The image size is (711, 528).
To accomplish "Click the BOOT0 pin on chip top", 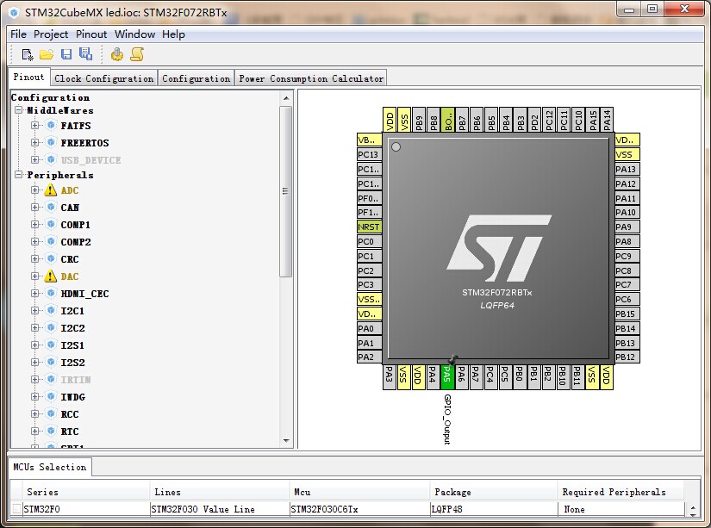I will (447, 120).
